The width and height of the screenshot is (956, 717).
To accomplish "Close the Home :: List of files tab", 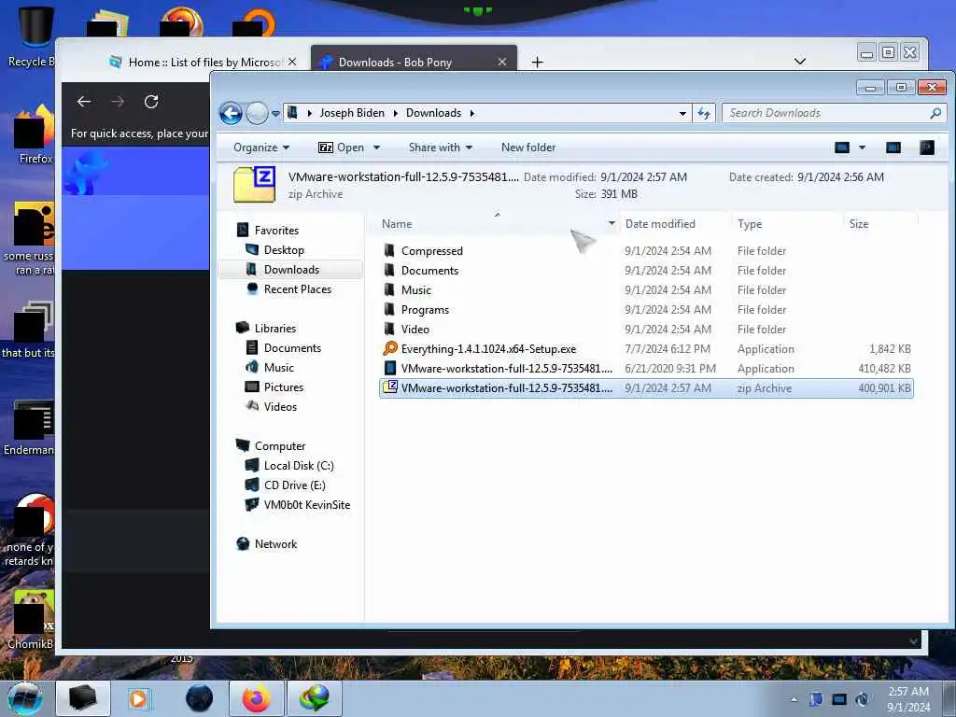I will (292, 63).
